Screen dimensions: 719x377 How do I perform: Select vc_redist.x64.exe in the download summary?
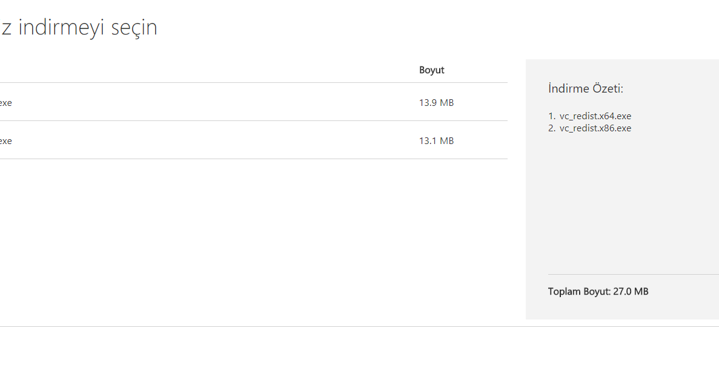[595, 116]
